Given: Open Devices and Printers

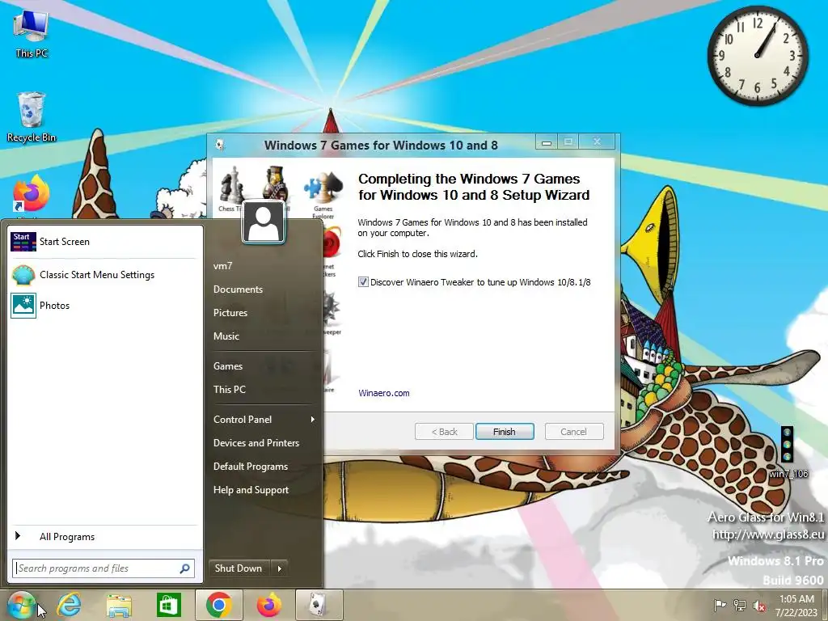Looking at the screenshot, I should (x=256, y=443).
